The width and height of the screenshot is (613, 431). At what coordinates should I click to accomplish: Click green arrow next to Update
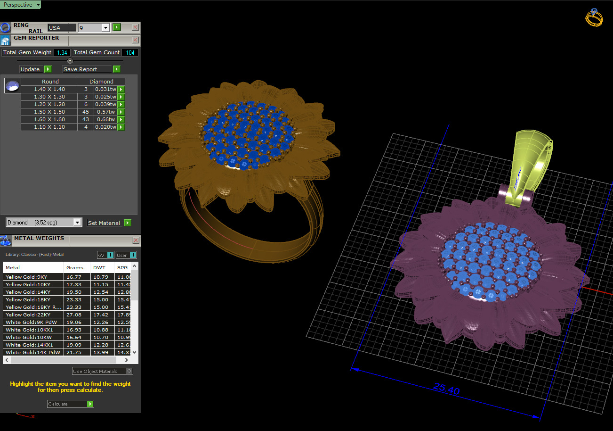pos(48,69)
